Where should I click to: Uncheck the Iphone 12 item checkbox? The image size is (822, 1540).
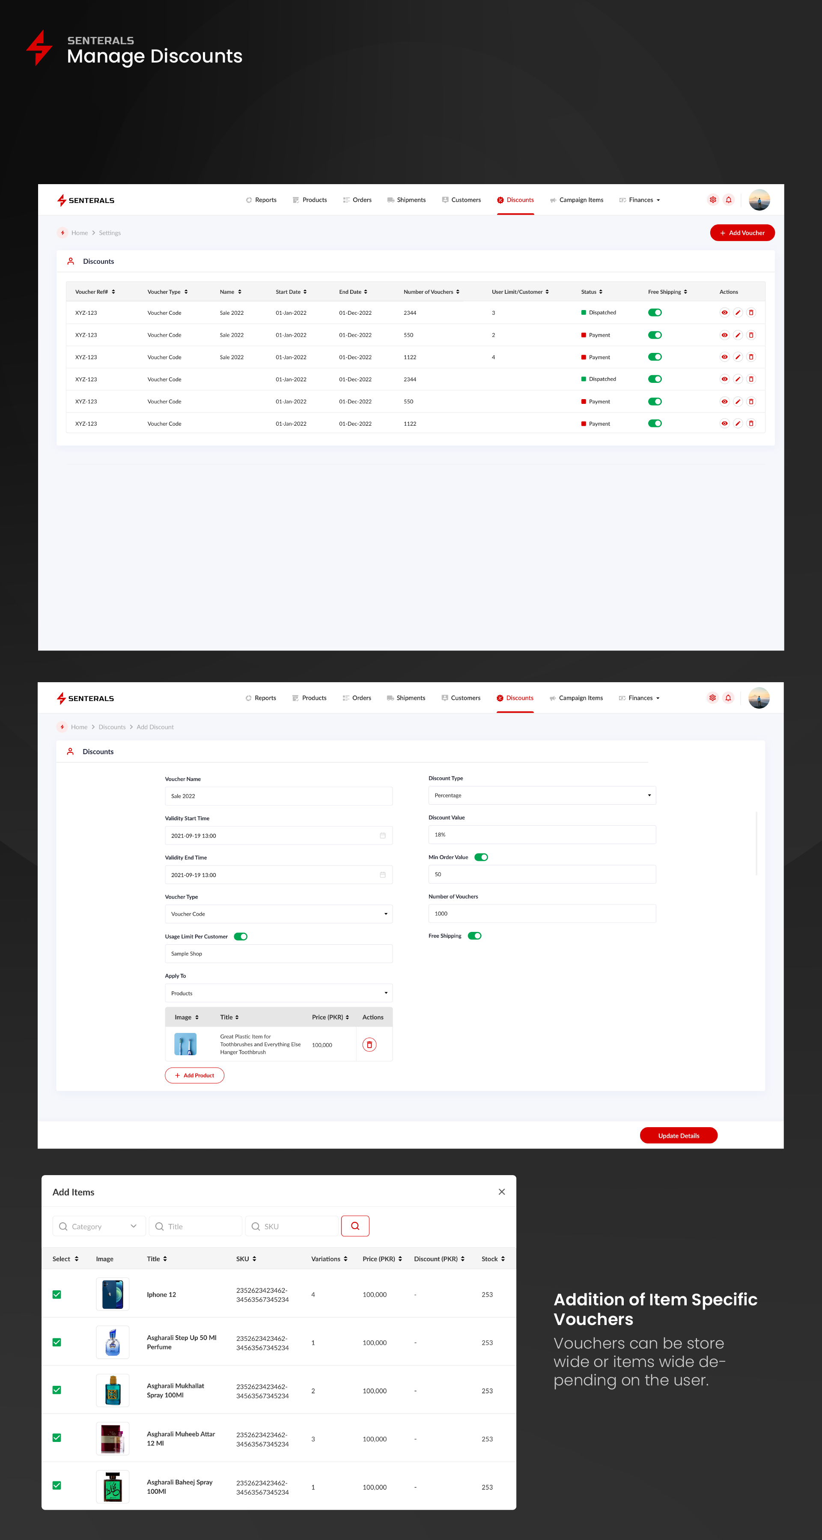click(x=57, y=1294)
